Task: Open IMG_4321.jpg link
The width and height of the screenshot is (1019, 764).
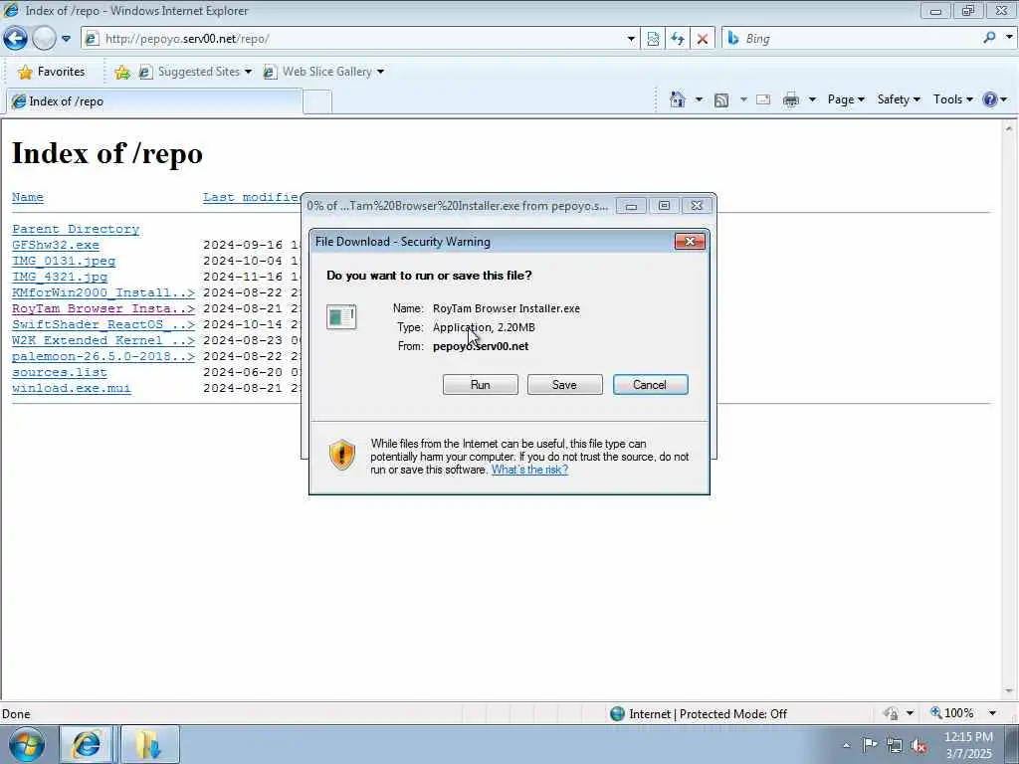Action: click(x=59, y=277)
